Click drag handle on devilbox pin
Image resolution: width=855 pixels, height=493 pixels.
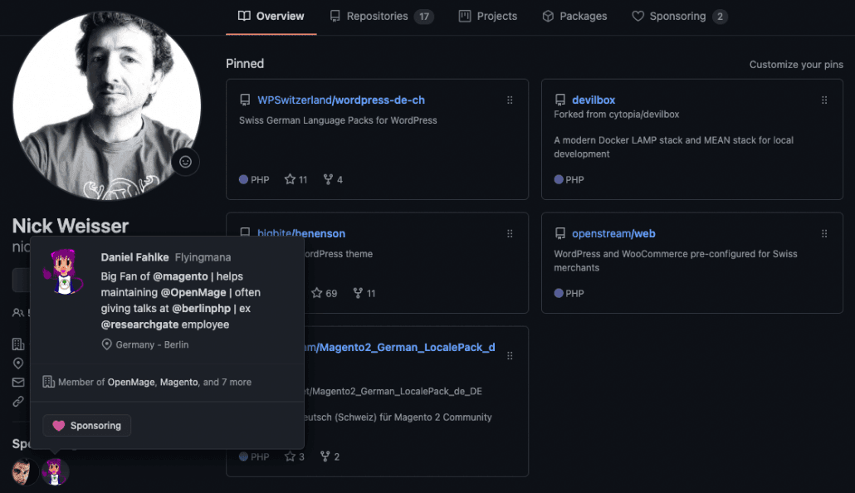tap(824, 100)
